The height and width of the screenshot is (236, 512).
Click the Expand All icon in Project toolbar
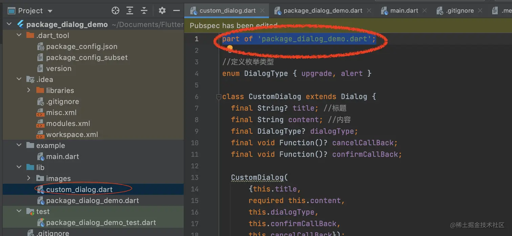coord(130,10)
